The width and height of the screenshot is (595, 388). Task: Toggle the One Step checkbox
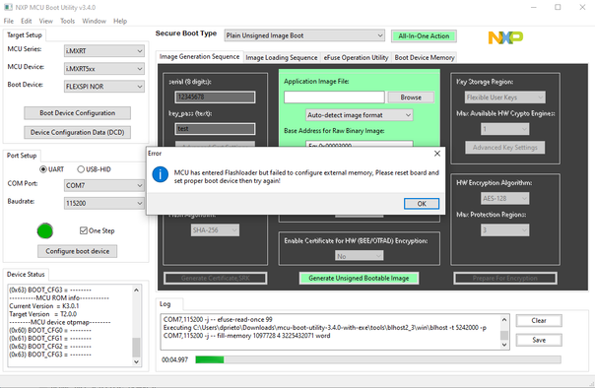pos(84,230)
